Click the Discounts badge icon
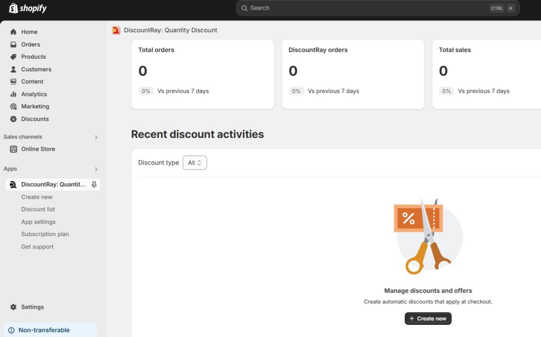The width and height of the screenshot is (541, 337). coord(14,119)
